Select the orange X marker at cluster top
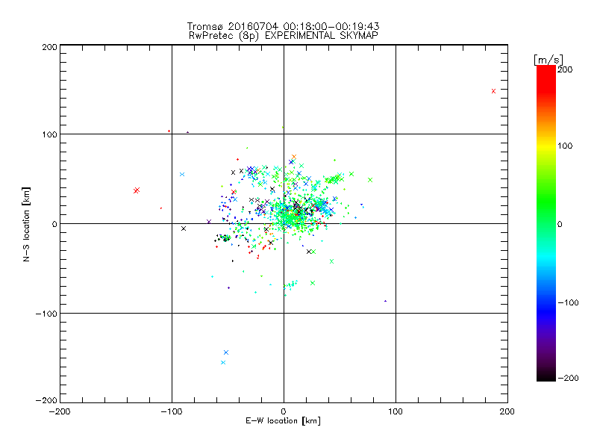Viewport: 597px width, 448px height. point(293,157)
